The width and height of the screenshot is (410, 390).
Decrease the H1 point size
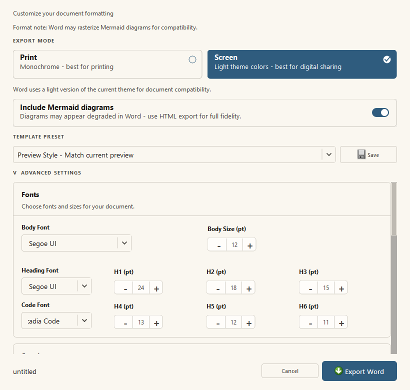(x=124, y=288)
